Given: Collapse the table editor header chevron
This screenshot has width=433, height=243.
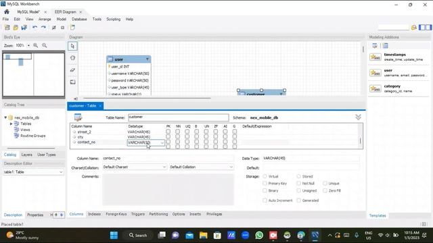Looking at the screenshot, I should (x=358, y=117).
